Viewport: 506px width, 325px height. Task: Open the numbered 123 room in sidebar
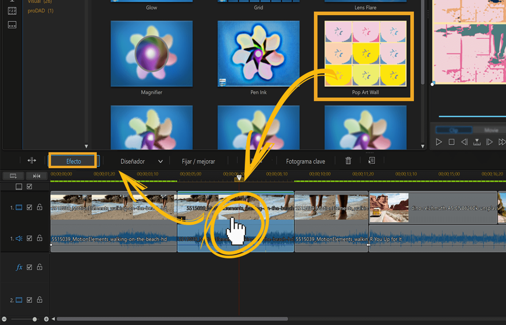(12, 11)
